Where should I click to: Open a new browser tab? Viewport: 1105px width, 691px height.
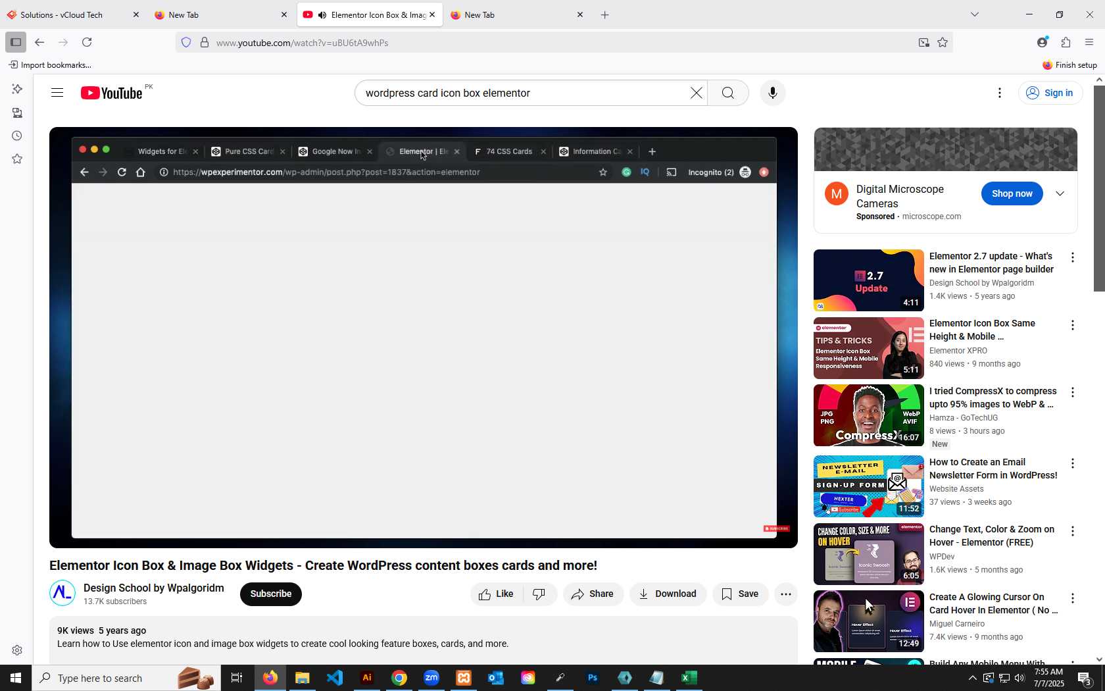click(x=605, y=14)
